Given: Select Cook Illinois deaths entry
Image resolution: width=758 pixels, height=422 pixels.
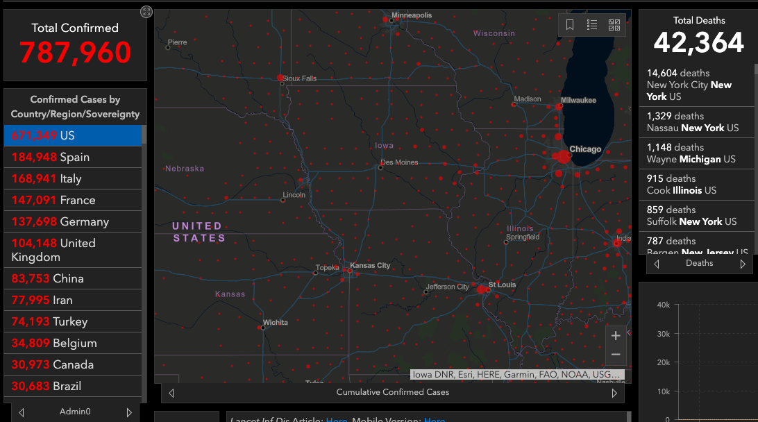Looking at the screenshot, I should (697, 184).
